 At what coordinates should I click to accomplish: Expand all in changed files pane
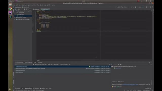pyautogui.click(x=149, y=64)
